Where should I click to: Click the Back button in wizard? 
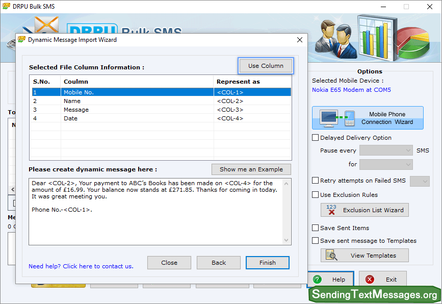click(219, 263)
